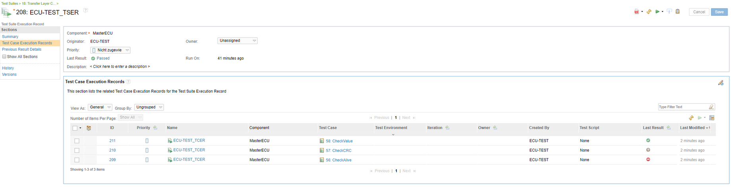Expand the Group By dropdown

pos(149,107)
